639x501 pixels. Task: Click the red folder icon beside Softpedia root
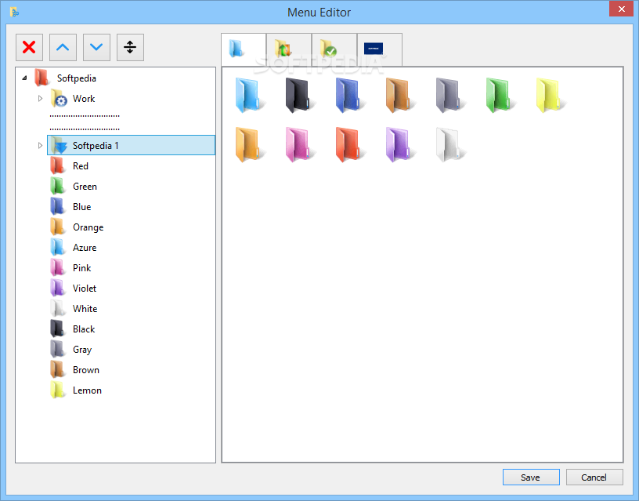coord(42,78)
